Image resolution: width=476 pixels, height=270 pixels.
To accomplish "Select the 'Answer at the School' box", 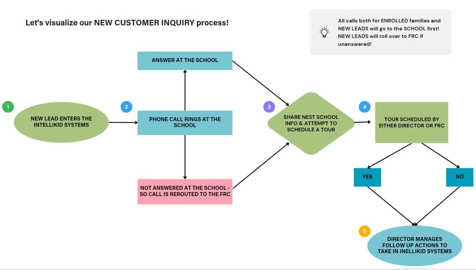I will (x=185, y=60).
